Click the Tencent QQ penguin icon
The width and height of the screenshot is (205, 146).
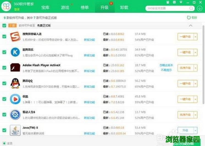tap(15, 83)
